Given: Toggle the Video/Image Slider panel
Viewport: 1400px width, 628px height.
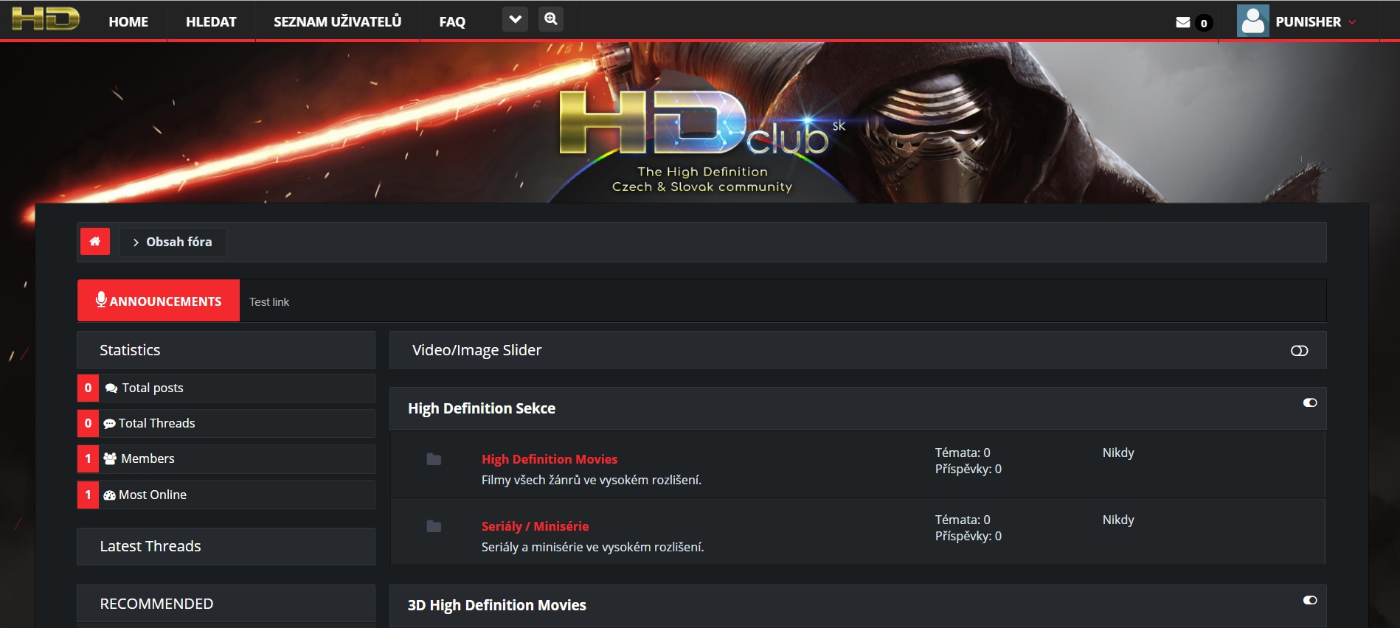Looking at the screenshot, I should [1299, 351].
